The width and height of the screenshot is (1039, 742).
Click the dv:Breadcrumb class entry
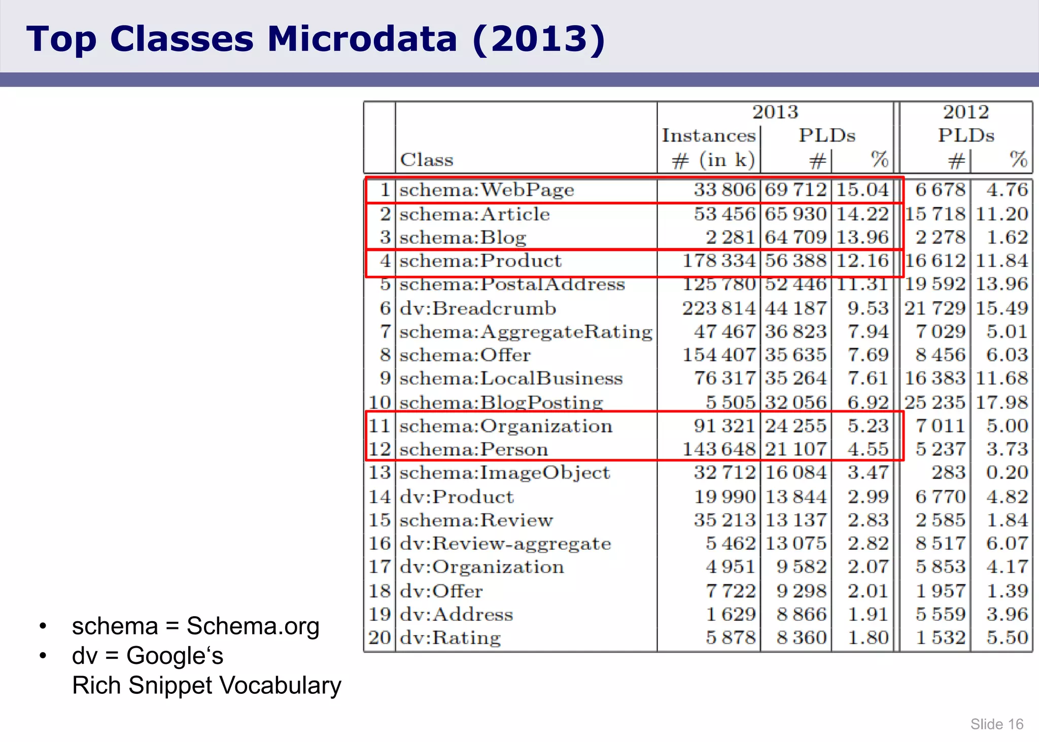click(478, 308)
